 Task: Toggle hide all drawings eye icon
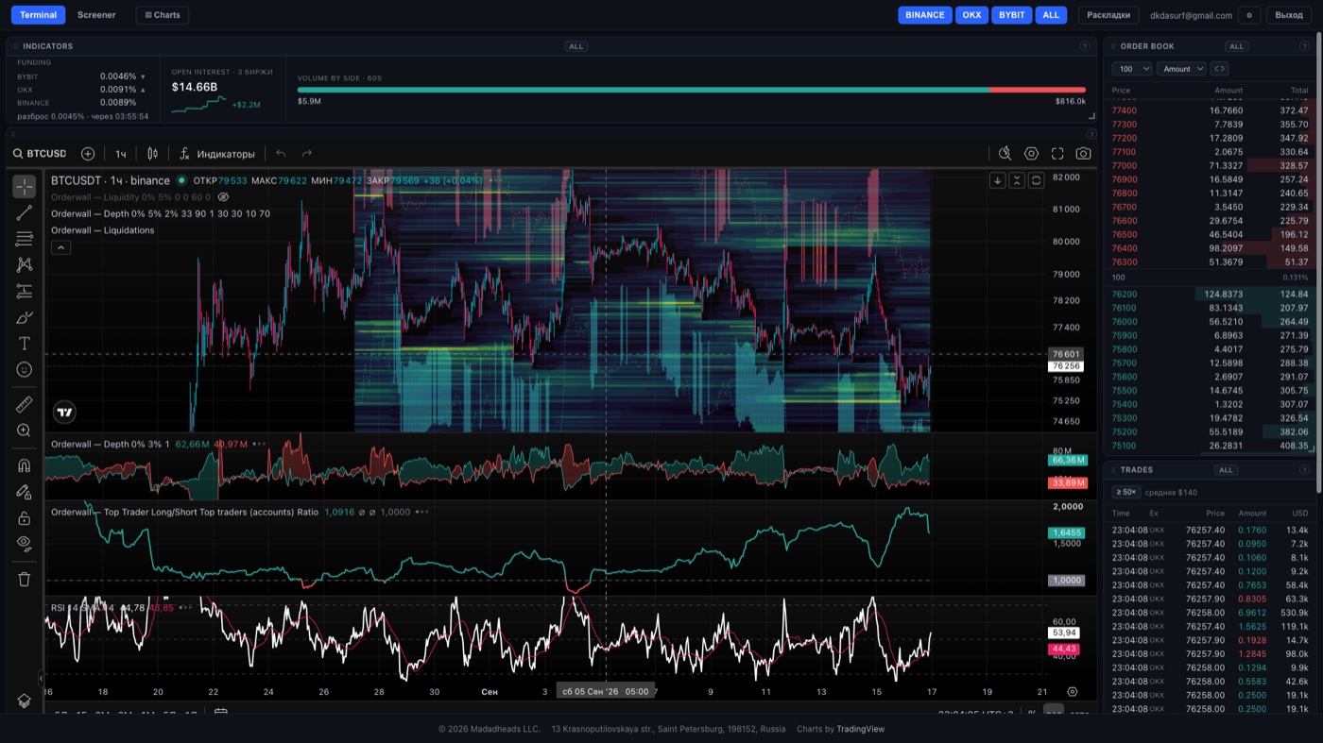click(25, 543)
